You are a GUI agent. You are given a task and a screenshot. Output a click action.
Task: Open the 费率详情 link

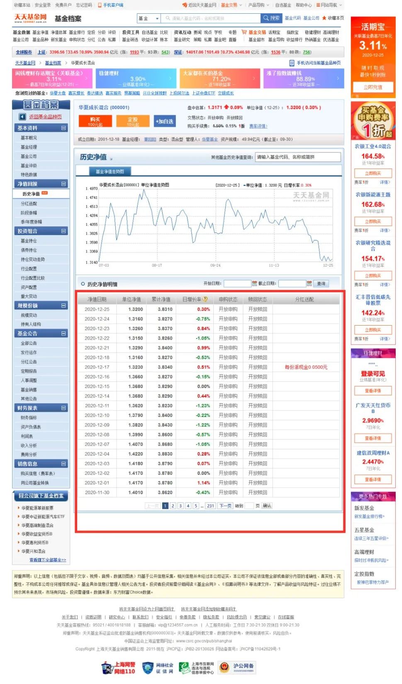258,126
